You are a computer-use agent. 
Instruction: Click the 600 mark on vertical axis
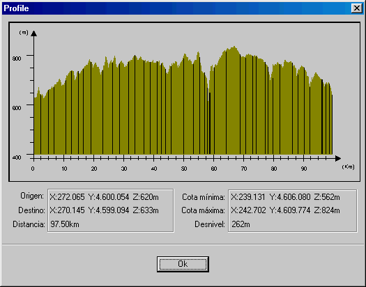pyautogui.click(x=17, y=108)
